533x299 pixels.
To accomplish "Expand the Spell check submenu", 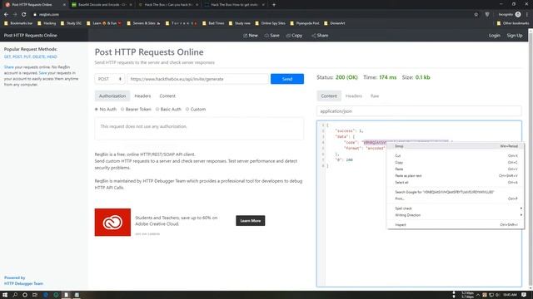I will tap(456, 208).
